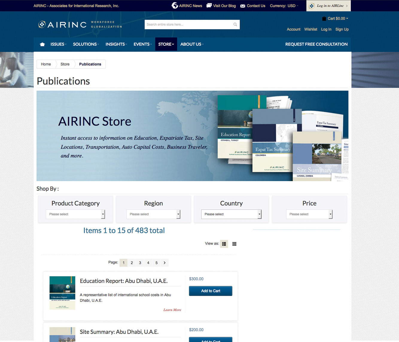Click Visit Our Blog link text
399x342 pixels.
[224, 6]
